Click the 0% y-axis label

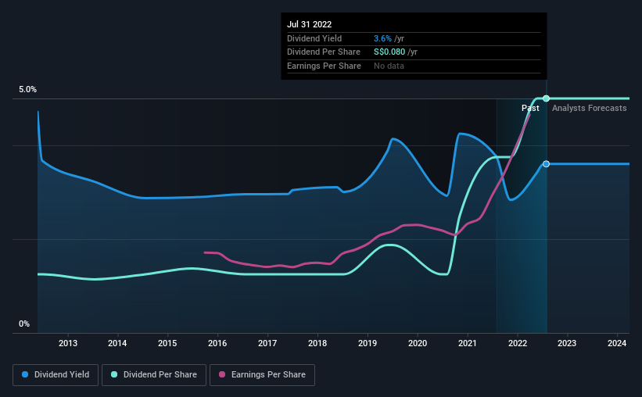[24, 324]
